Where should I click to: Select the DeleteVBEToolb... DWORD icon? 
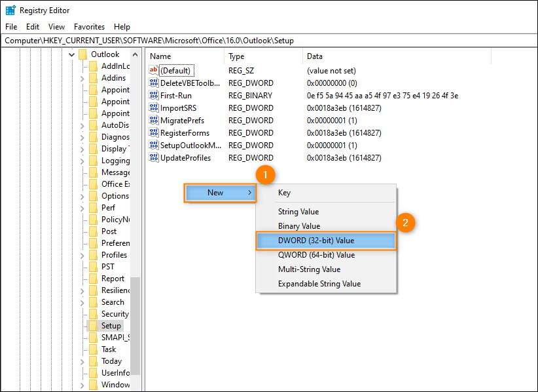pyautogui.click(x=153, y=83)
